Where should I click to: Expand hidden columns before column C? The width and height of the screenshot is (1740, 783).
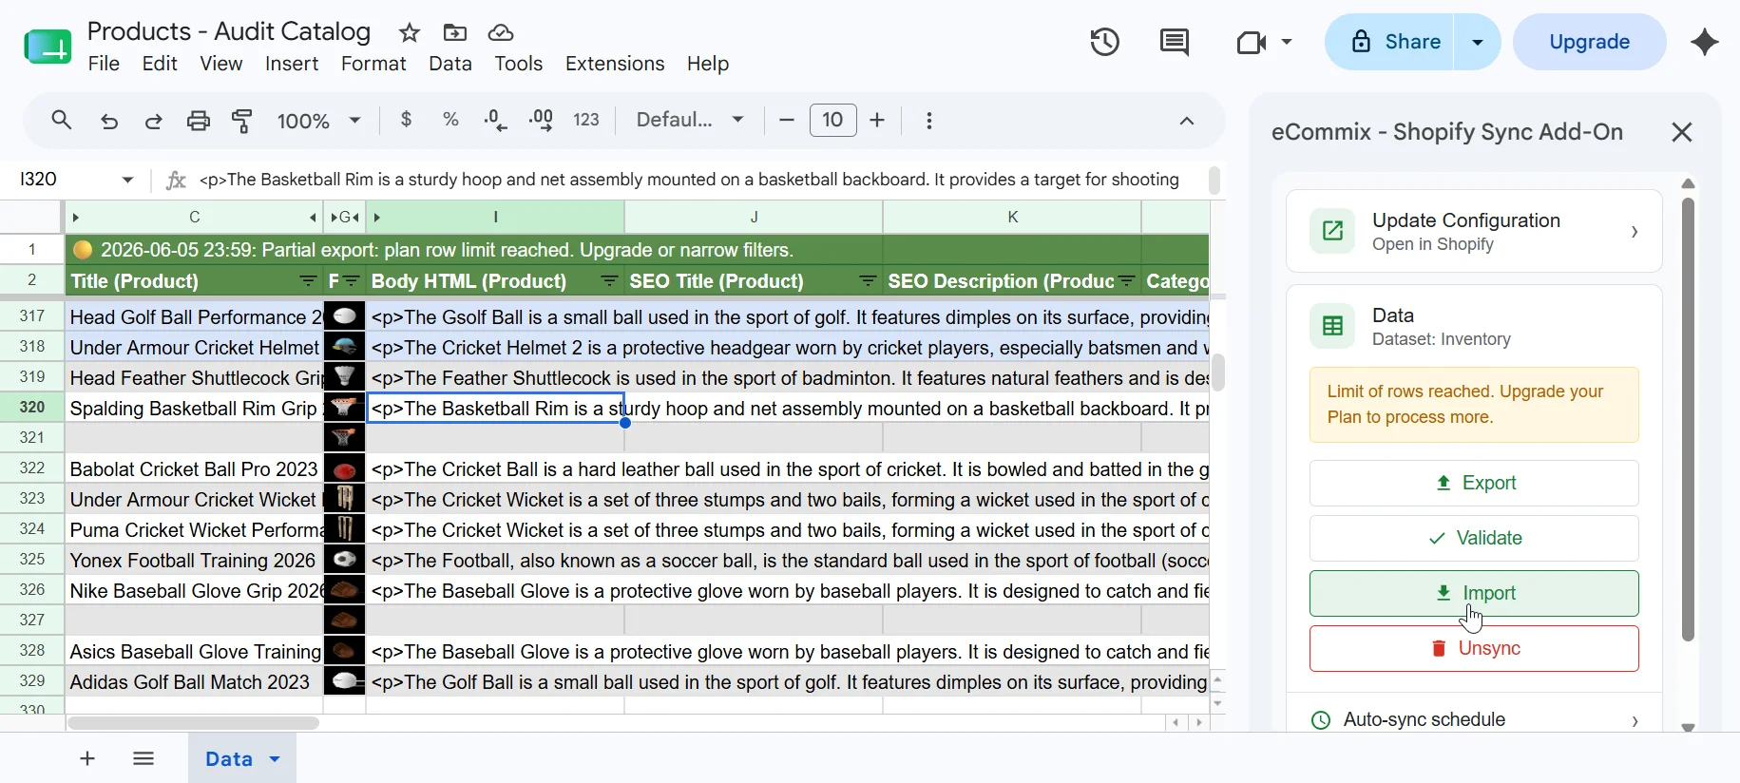pyautogui.click(x=75, y=218)
